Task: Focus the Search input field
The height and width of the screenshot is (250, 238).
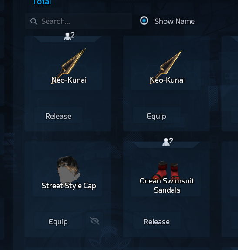Action: click(x=79, y=21)
